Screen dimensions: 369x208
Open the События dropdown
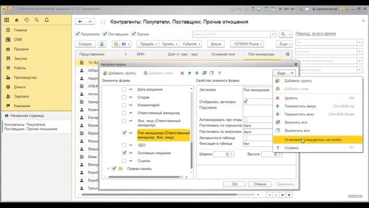point(191,44)
